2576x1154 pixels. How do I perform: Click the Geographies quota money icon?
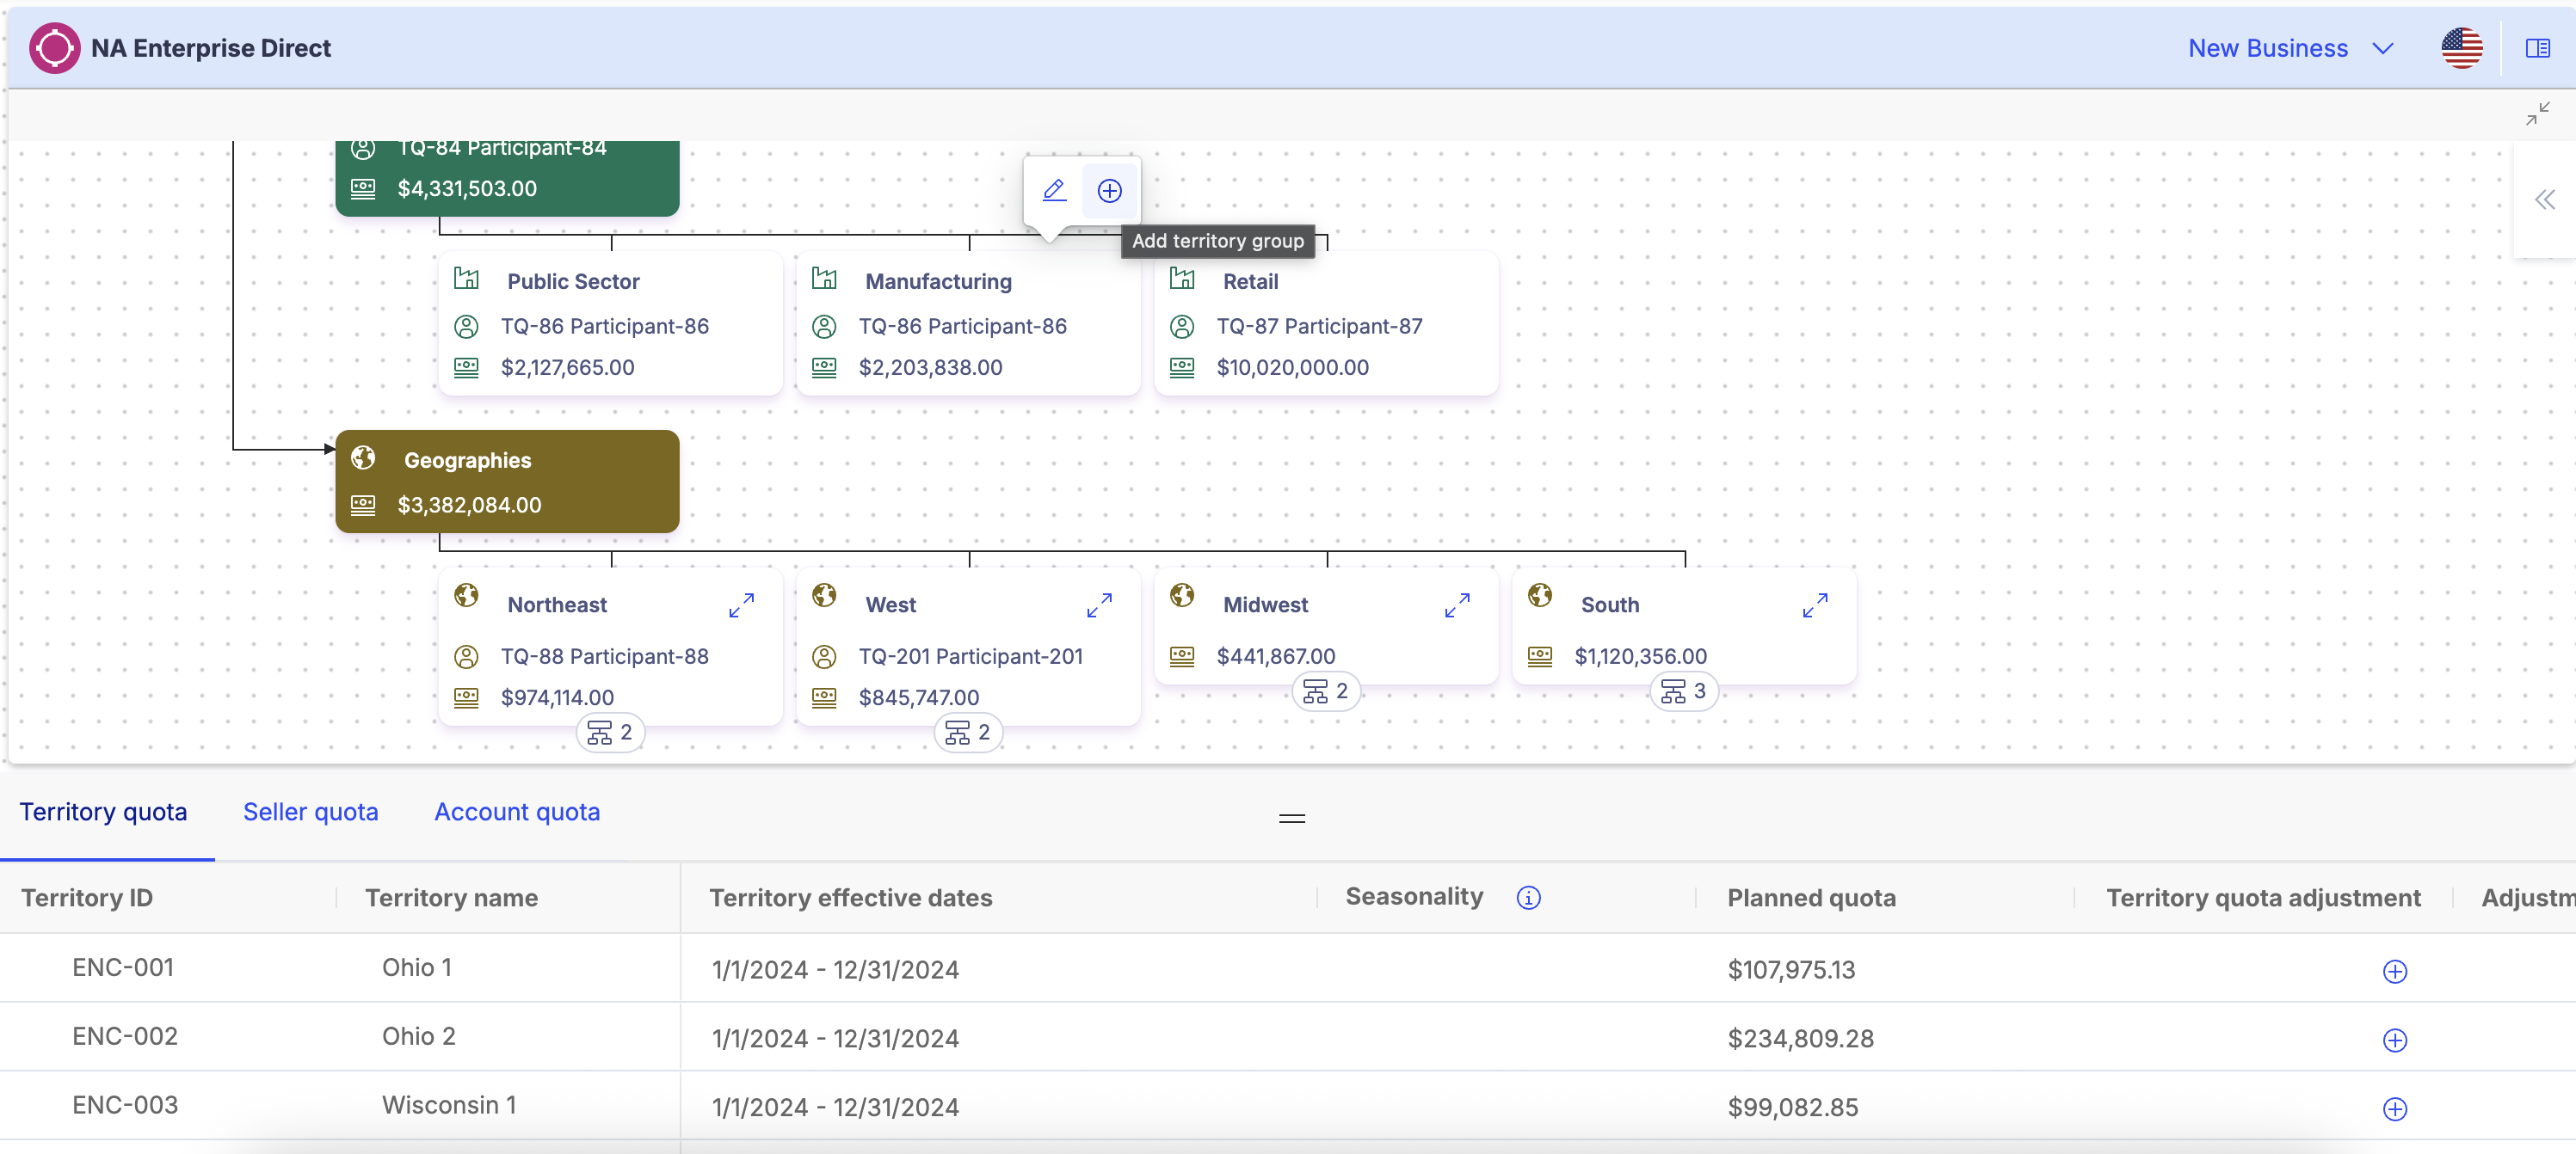[x=363, y=505]
